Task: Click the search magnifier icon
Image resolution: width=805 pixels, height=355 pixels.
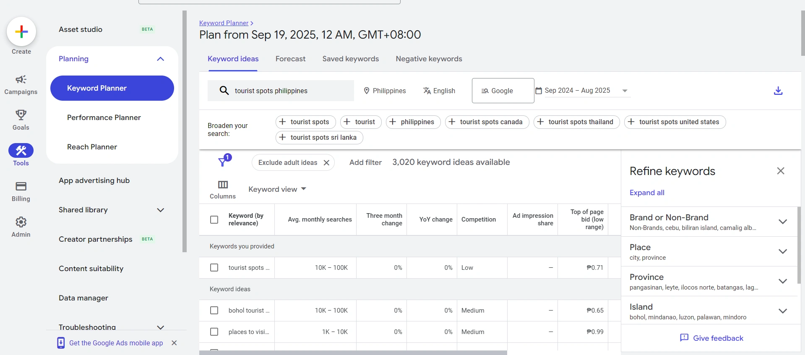Action: click(x=224, y=91)
